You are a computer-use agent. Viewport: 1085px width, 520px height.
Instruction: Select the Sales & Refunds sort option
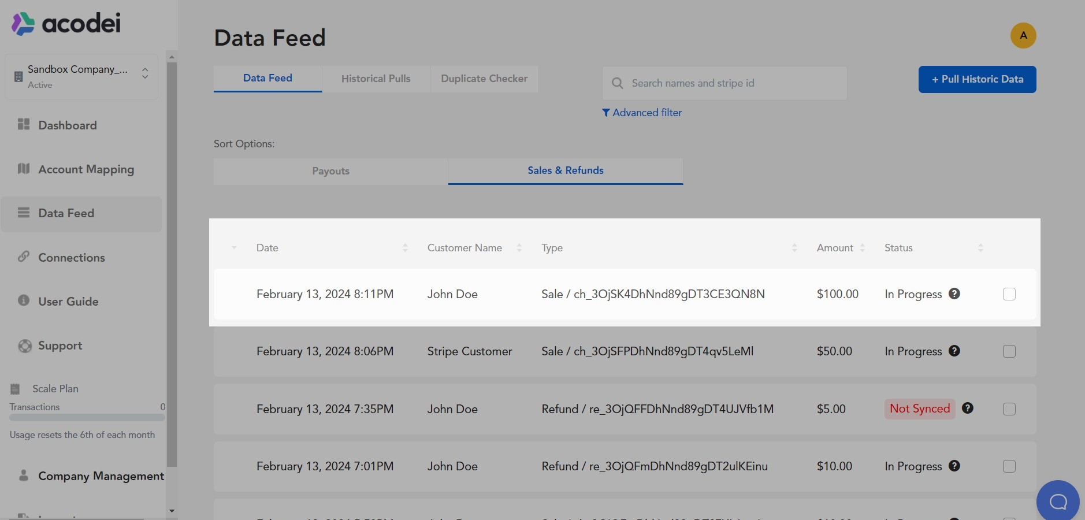click(x=566, y=171)
